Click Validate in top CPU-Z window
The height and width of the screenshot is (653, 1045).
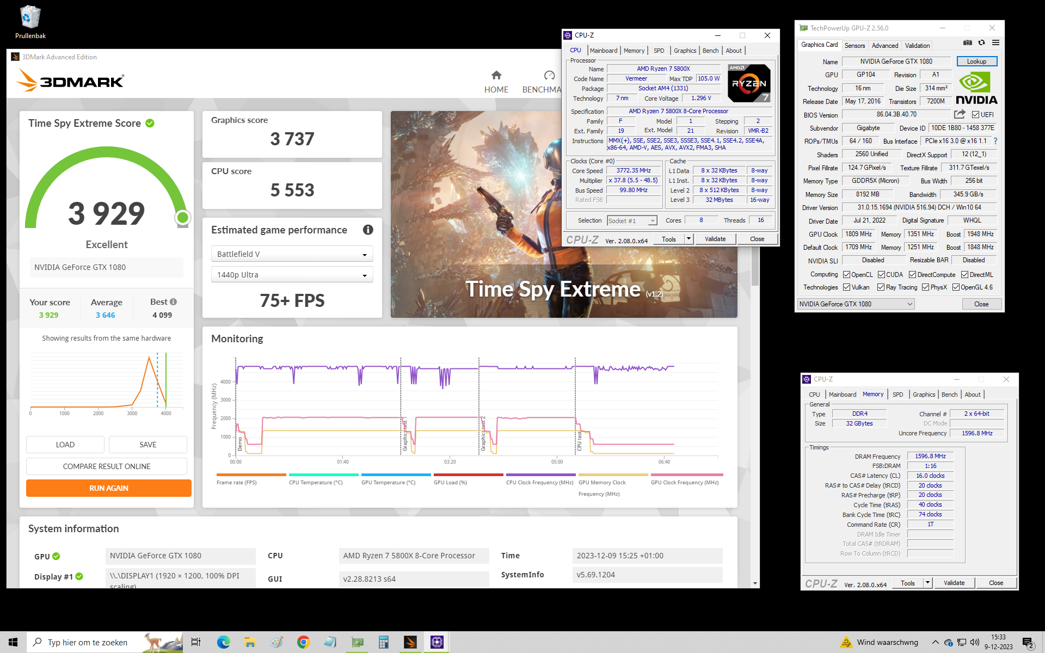coord(715,239)
